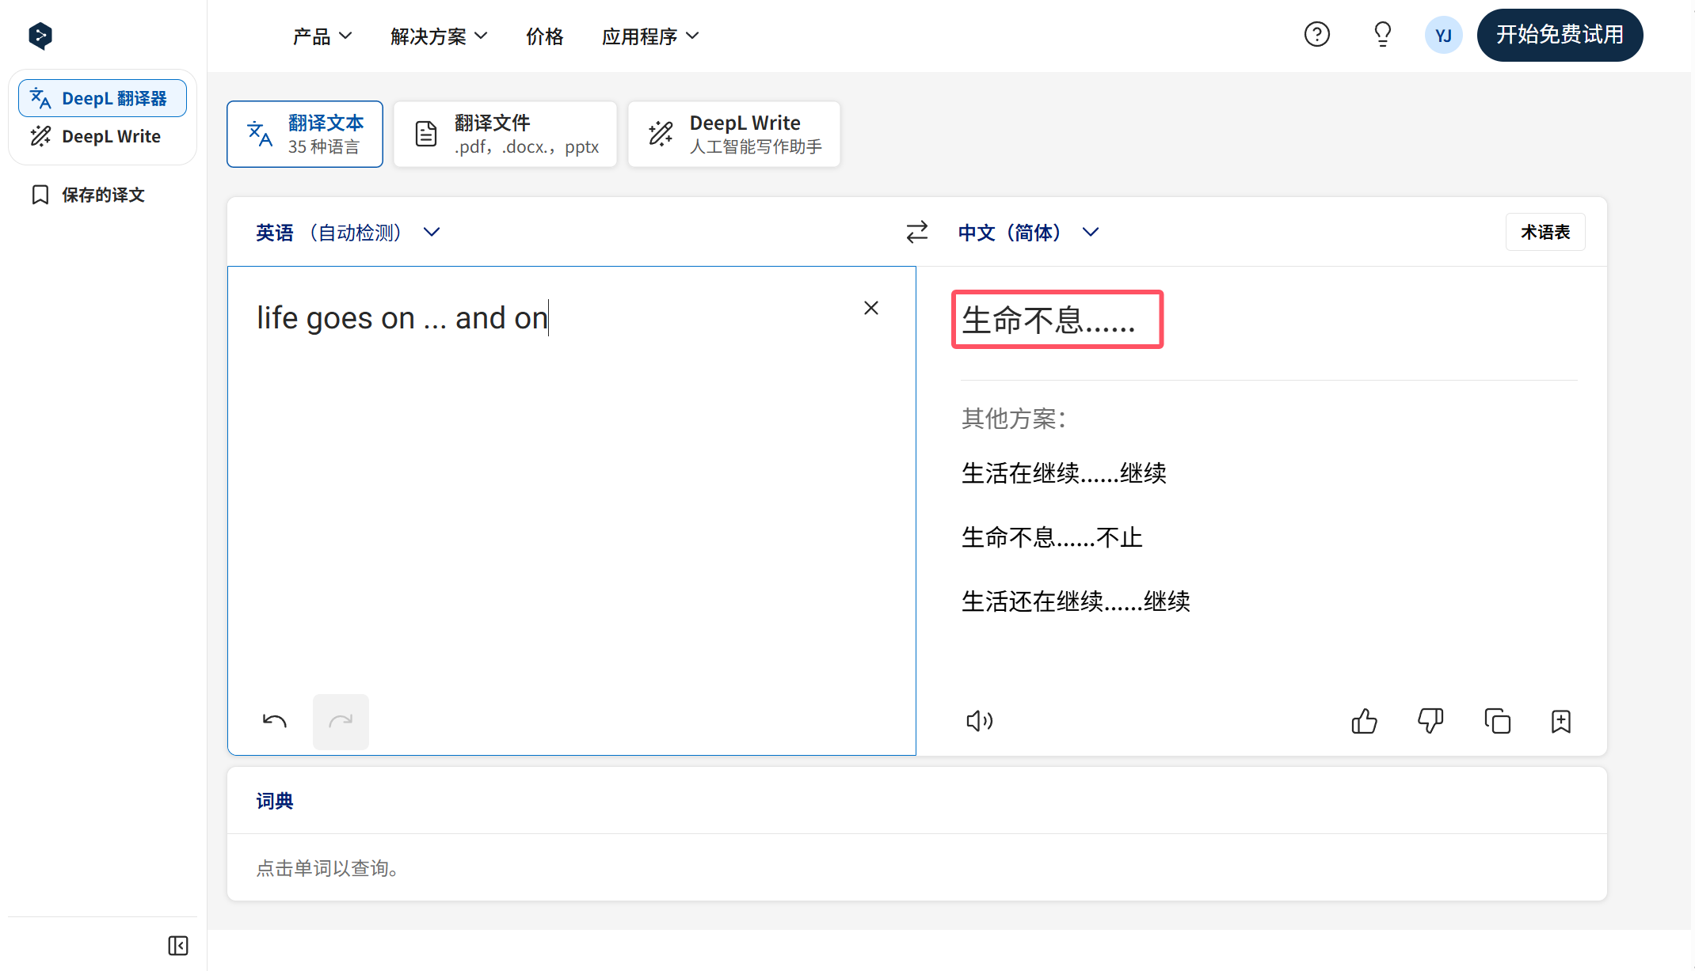Give a thumbs down to the translation
Image resolution: width=1695 pixels, height=971 pixels.
1430,721
